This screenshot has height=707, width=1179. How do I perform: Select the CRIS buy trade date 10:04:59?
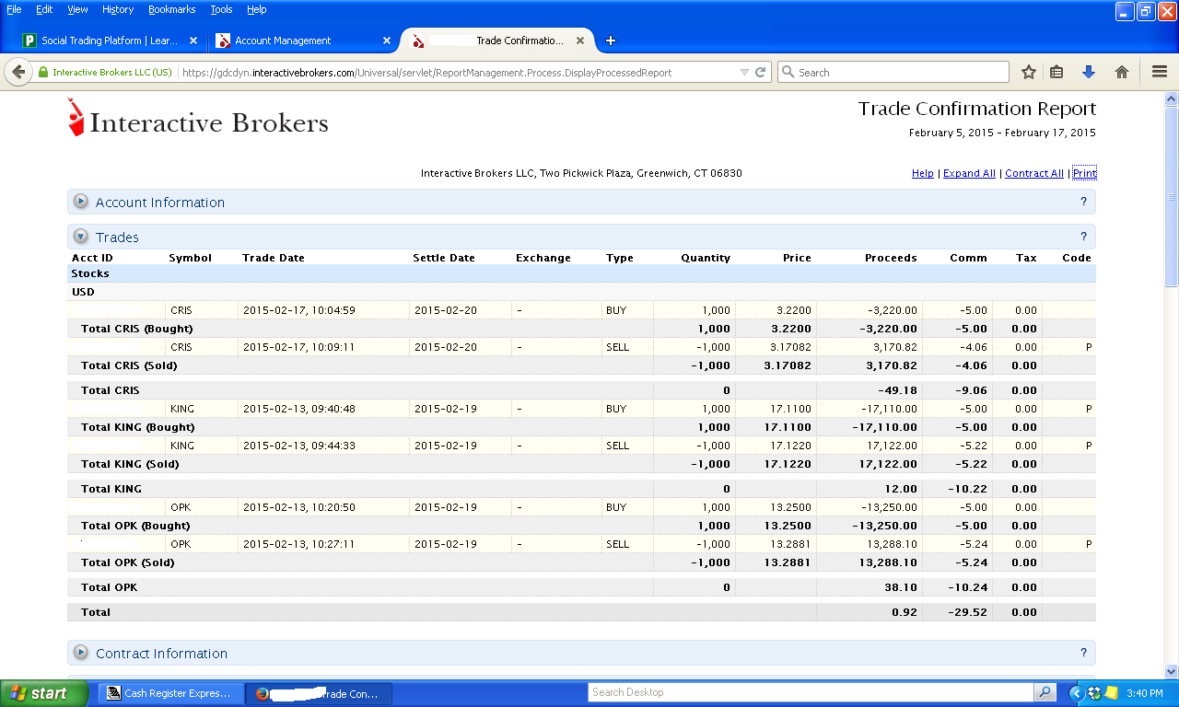299,310
